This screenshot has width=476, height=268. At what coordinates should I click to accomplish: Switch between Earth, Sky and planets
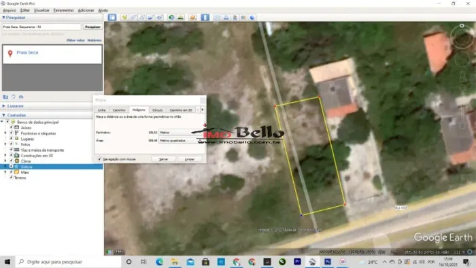tap(192, 17)
